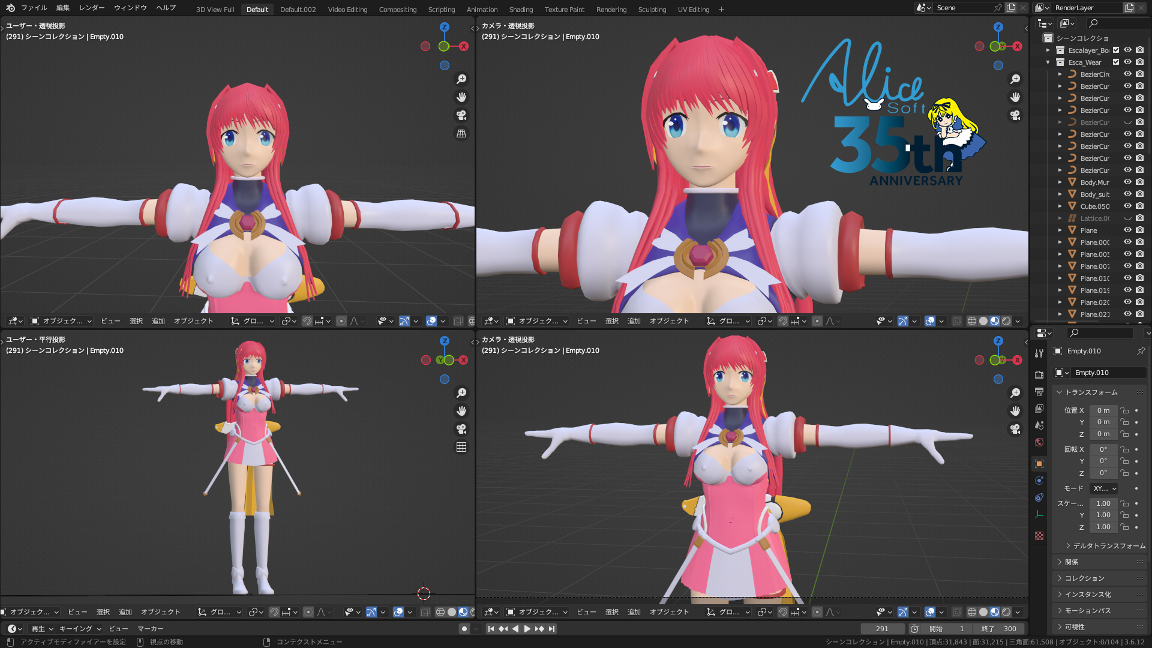Click zoom magnifier in top-left viewport

461,79
